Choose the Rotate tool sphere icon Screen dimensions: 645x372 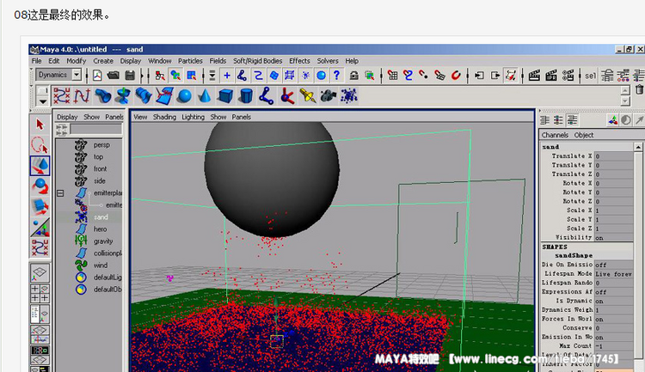click(40, 186)
